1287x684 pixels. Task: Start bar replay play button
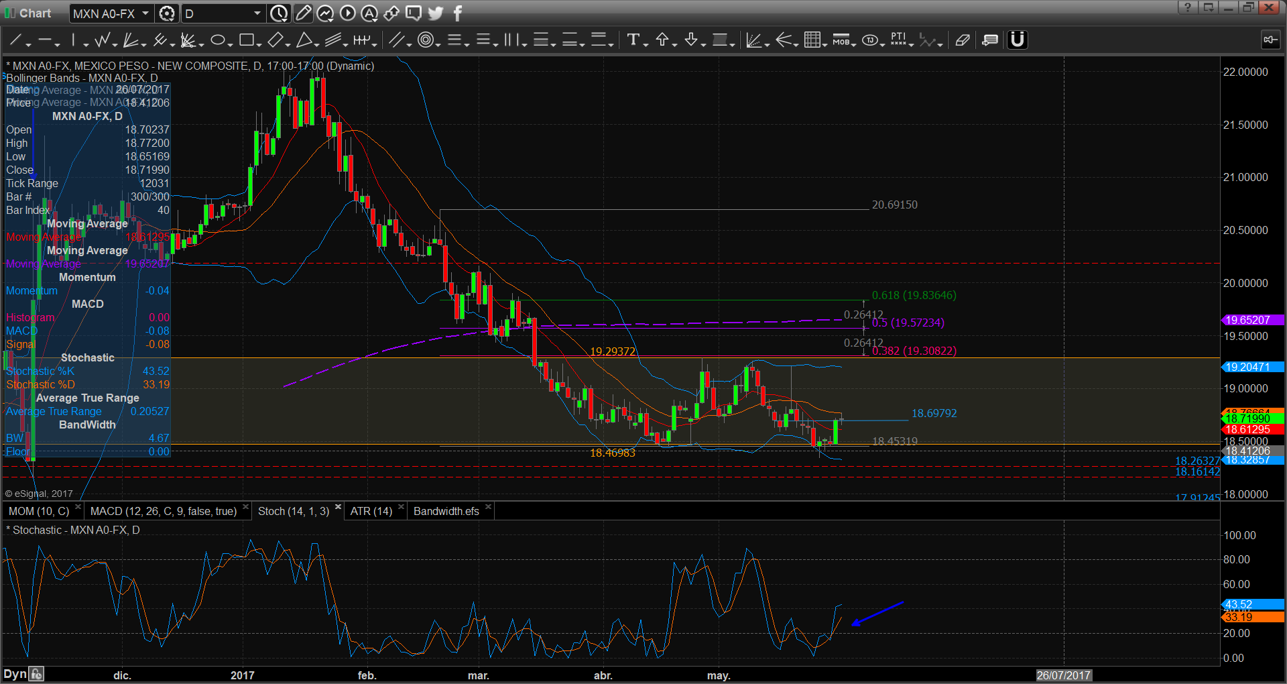(x=347, y=13)
